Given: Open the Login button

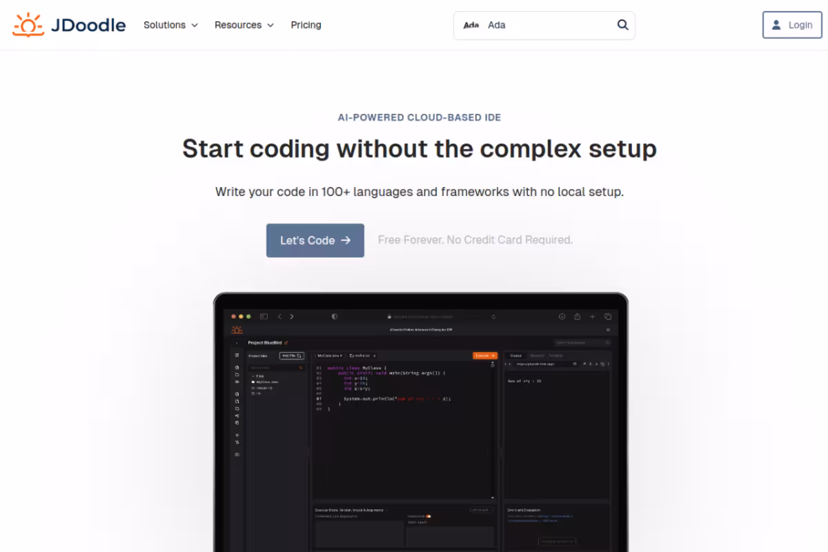Looking at the screenshot, I should click(x=792, y=25).
